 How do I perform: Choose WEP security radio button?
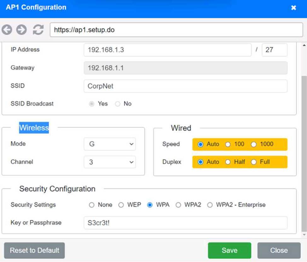click(x=121, y=205)
